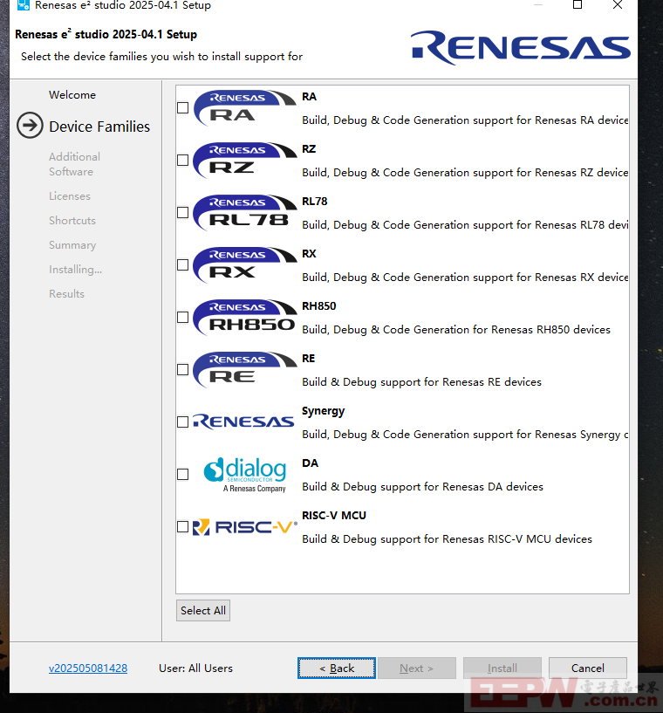This screenshot has width=663, height=713.
Task: Go to the Welcome step
Action: pos(72,95)
